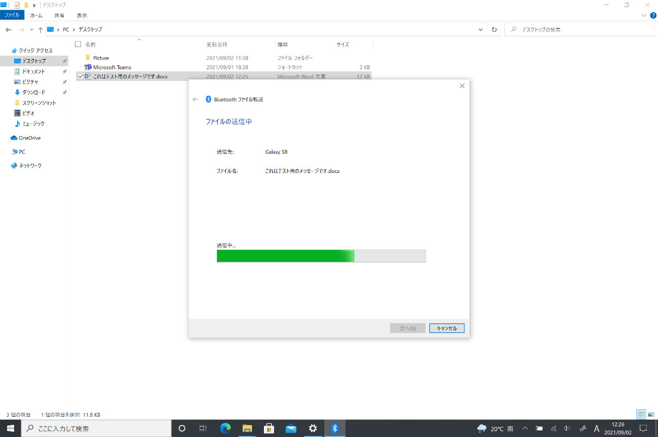Screen dimensions: 658x437
Task: Open the recent locations dropdown arrow
Action: point(31,30)
